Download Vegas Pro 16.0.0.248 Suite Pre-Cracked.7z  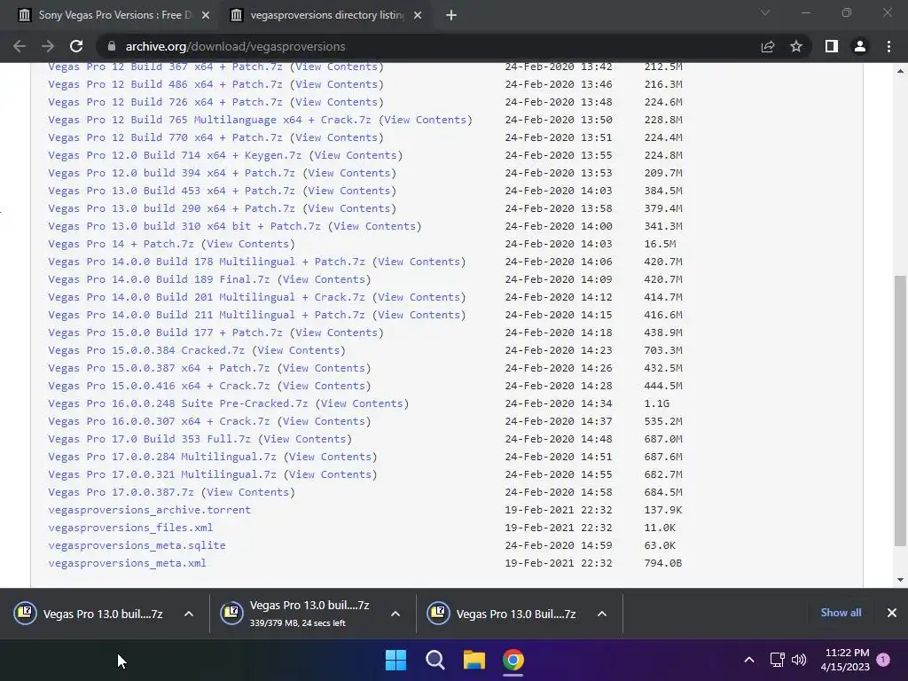pyautogui.click(x=177, y=403)
